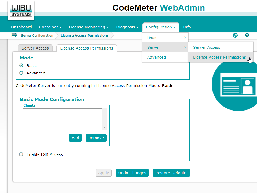The width and height of the screenshot is (257, 193).
Task: Collapse the Configuration dropdown menu
Action: coord(161,27)
